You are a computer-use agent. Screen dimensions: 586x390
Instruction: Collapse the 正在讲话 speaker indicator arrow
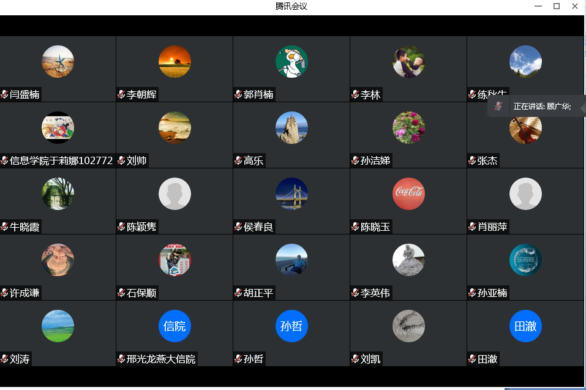pos(582,107)
